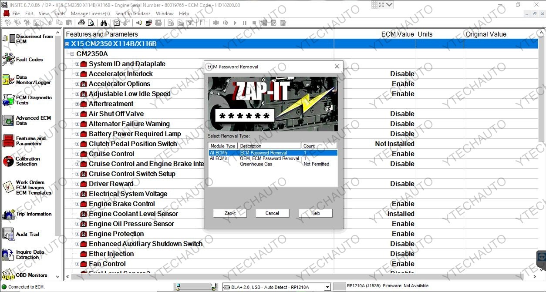Open the Tools menu
The height and width of the screenshot is (292, 546).
(x=60, y=13)
